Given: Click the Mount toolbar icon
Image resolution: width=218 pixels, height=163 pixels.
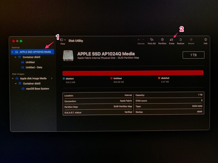Looking at the screenshot, I should (191, 40).
